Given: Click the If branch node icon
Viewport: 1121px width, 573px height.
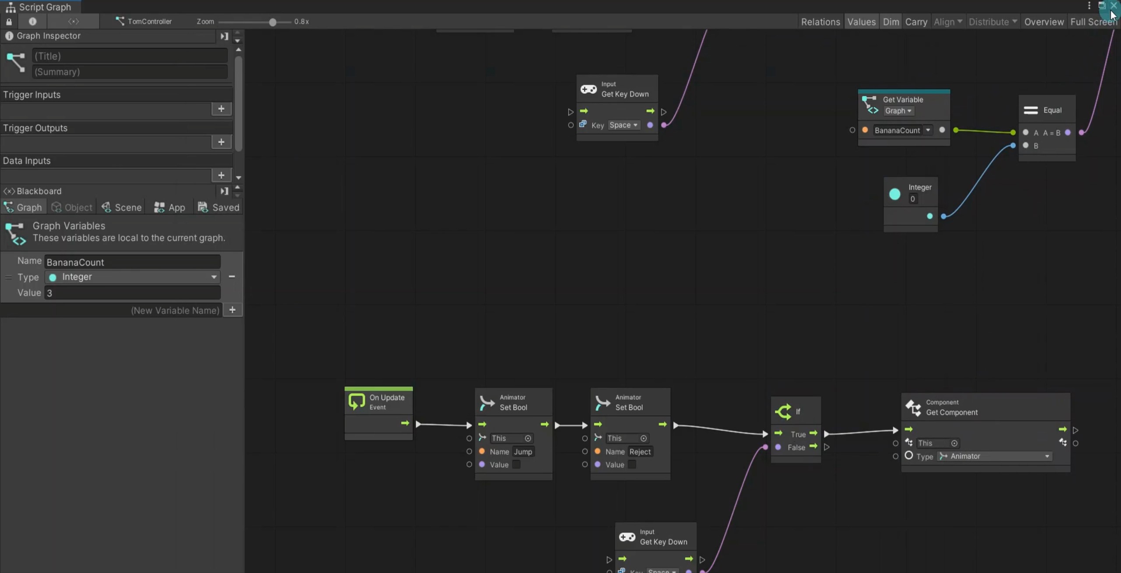Looking at the screenshot, I should [x=783, y=411].
